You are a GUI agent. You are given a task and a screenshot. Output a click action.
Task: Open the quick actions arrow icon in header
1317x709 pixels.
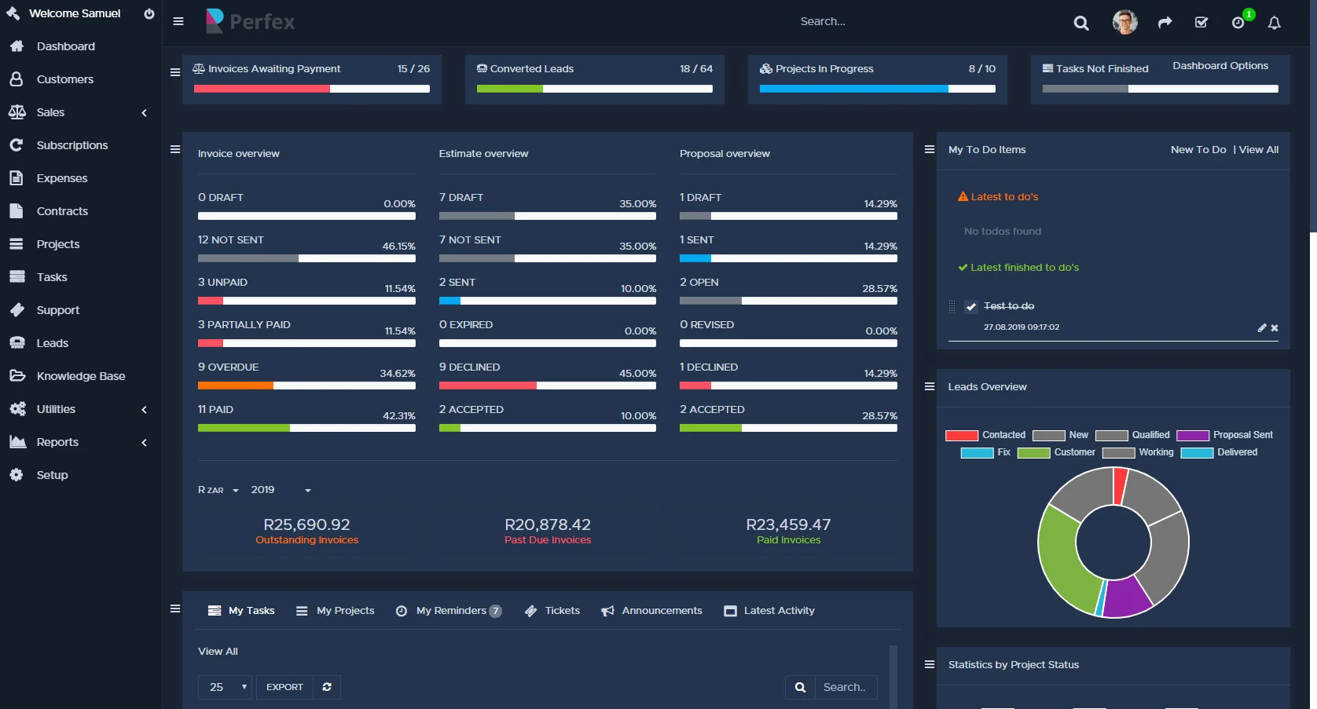coord(1165,23)
